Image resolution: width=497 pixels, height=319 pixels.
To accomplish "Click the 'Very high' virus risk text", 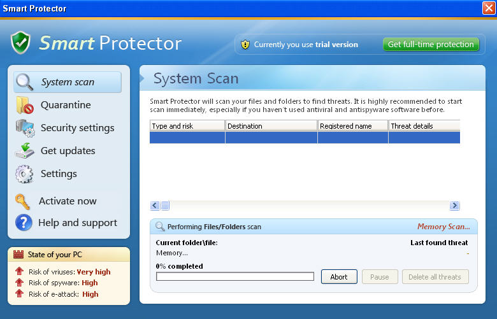I will [94, 272].
